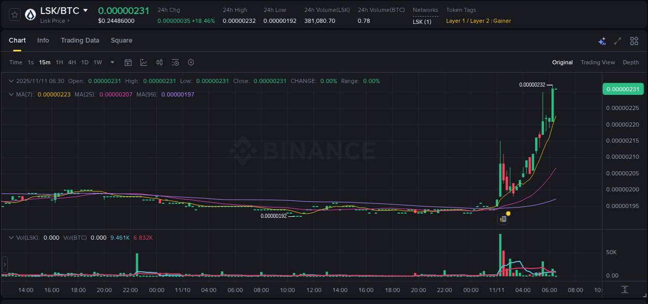This screenshot has width=648, height=304.
Task: Switch to the Trading Data tab
Action: point(80,40)
